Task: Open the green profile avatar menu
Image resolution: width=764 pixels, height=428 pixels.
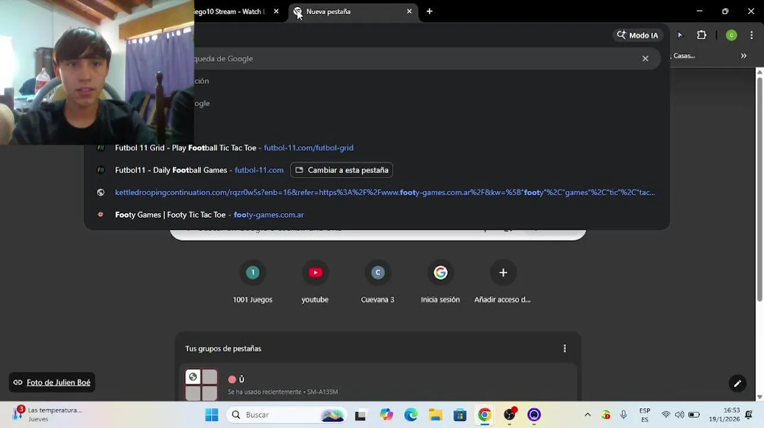Action: click(x=731, y=35)
